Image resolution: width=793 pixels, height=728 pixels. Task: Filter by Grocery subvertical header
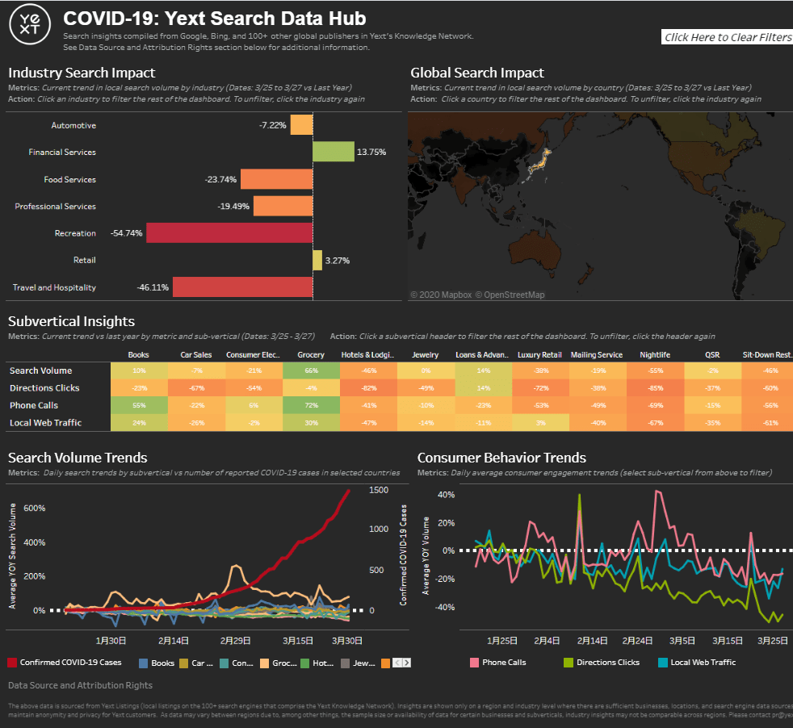(311, 355)
